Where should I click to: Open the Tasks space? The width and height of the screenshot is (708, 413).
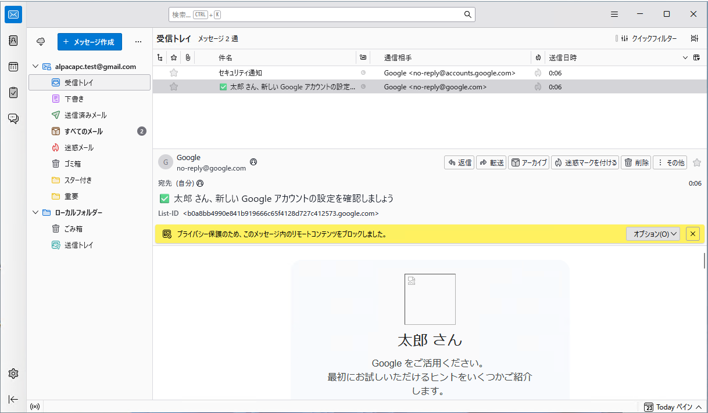(x=13, y=93)
